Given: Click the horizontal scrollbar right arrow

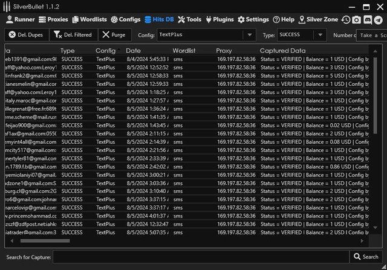Looking at the screenshot, I should click(362, 241).
